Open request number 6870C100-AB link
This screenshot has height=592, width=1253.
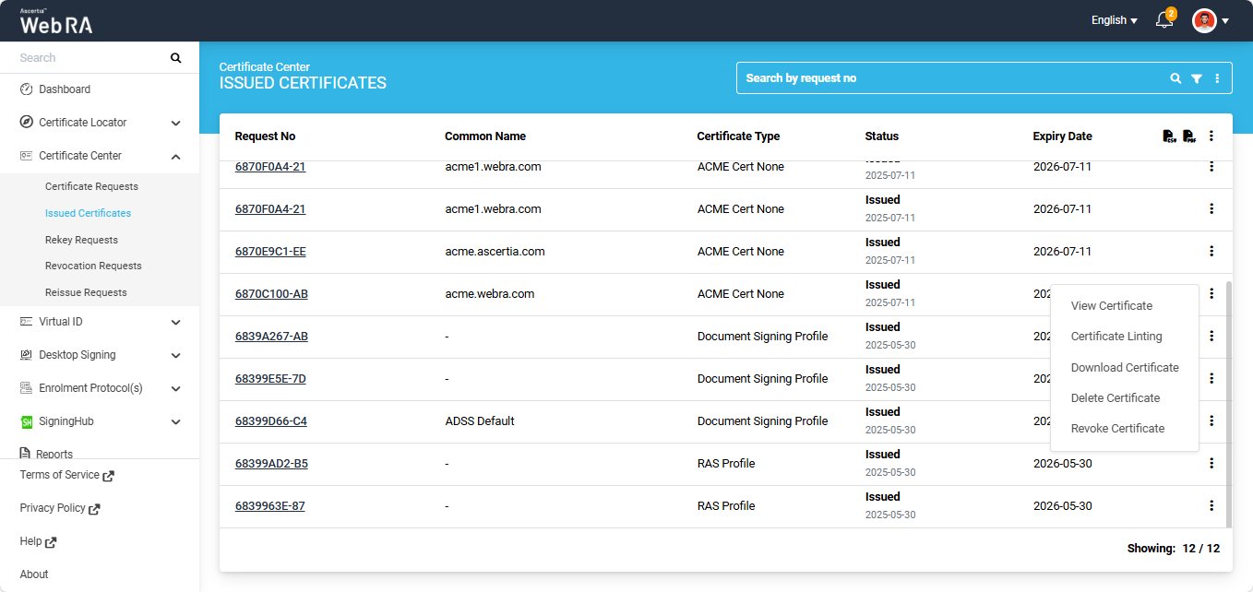(x=271, y=294)
